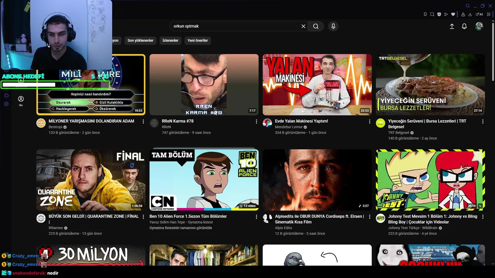Viewport: 495px width, 278px height.
Task: Click the heart bookmark icon
Action: click(453, 14)
